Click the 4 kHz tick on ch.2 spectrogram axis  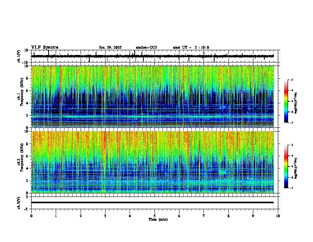point(28,168)
